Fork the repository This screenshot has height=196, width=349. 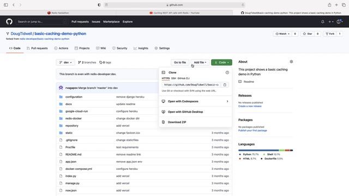(x=330, y=34)
